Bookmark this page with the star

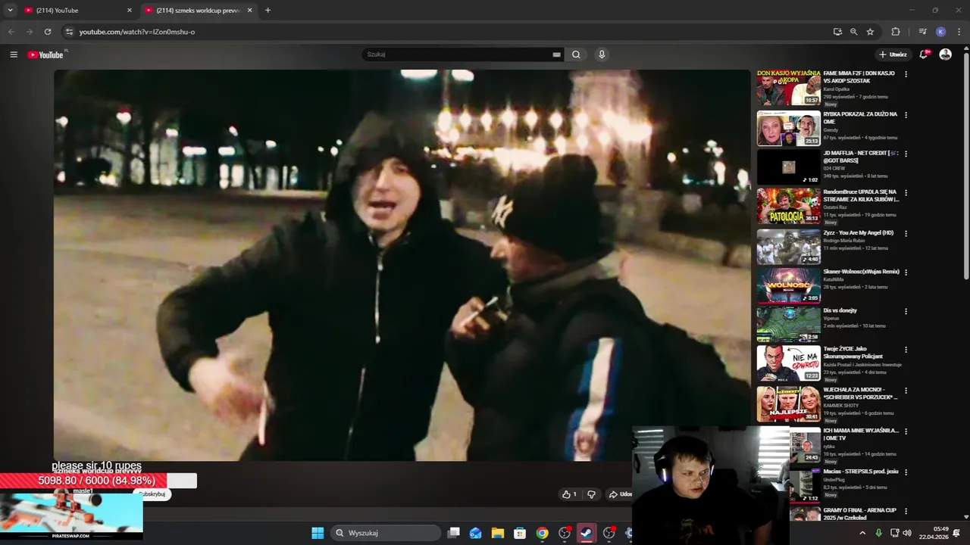click(x=870, y=32)
